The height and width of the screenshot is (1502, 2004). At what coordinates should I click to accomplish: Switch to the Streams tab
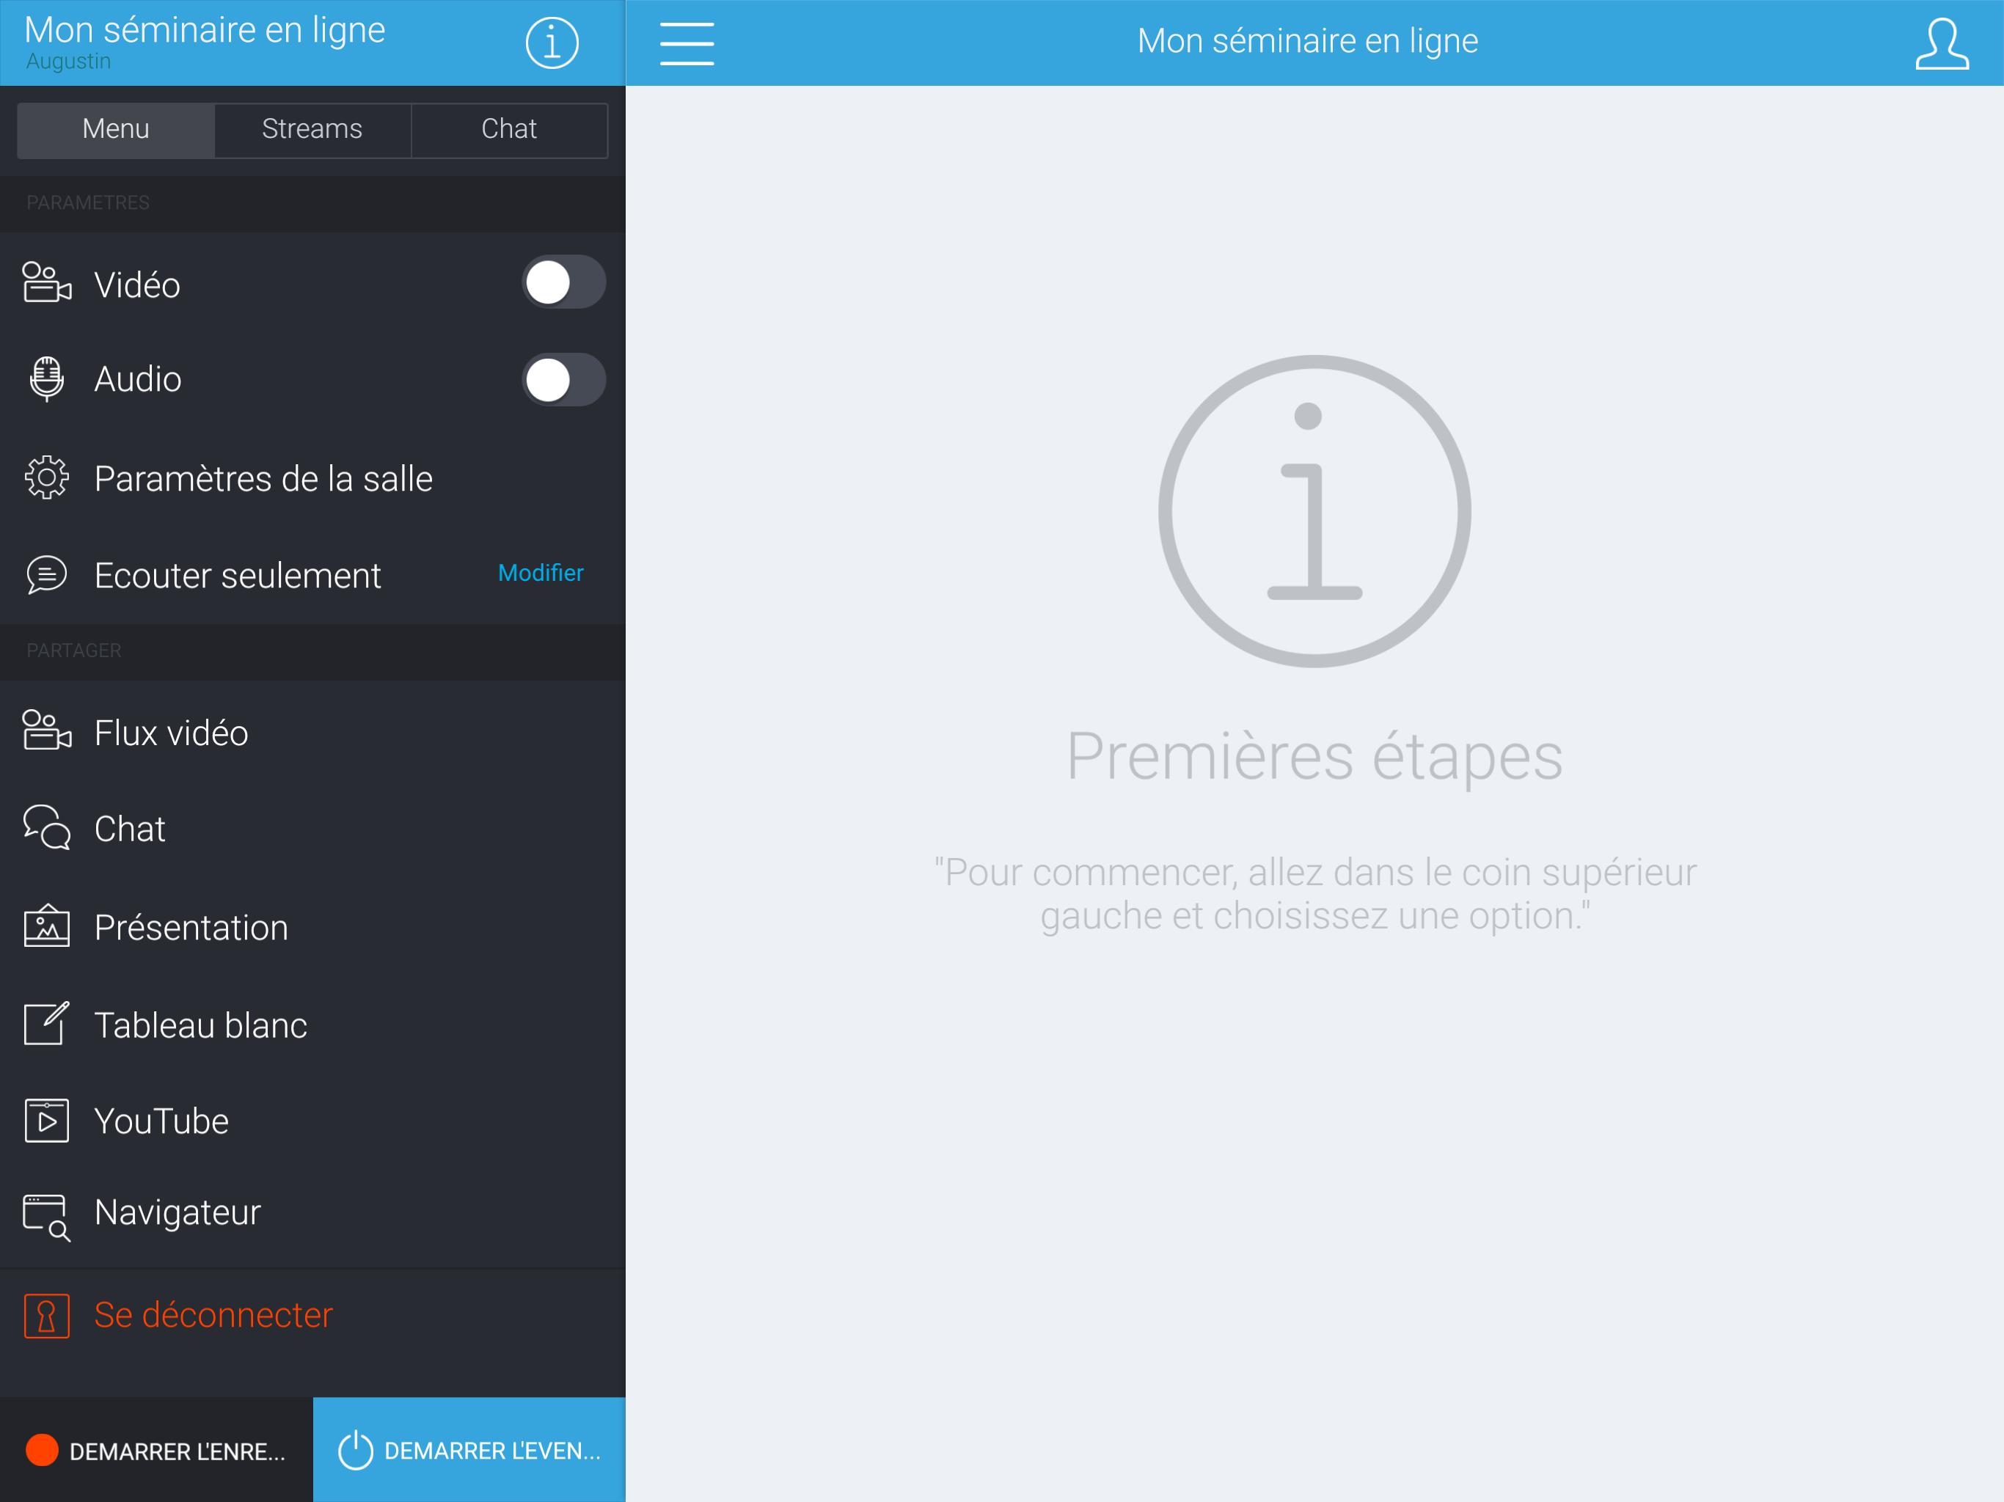pos(311,128)
